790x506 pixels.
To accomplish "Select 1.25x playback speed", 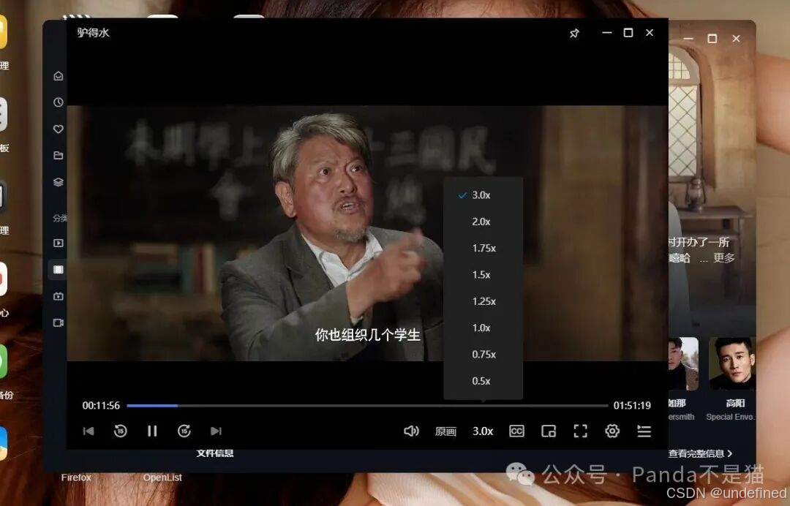I will click(x=483, y=301).
